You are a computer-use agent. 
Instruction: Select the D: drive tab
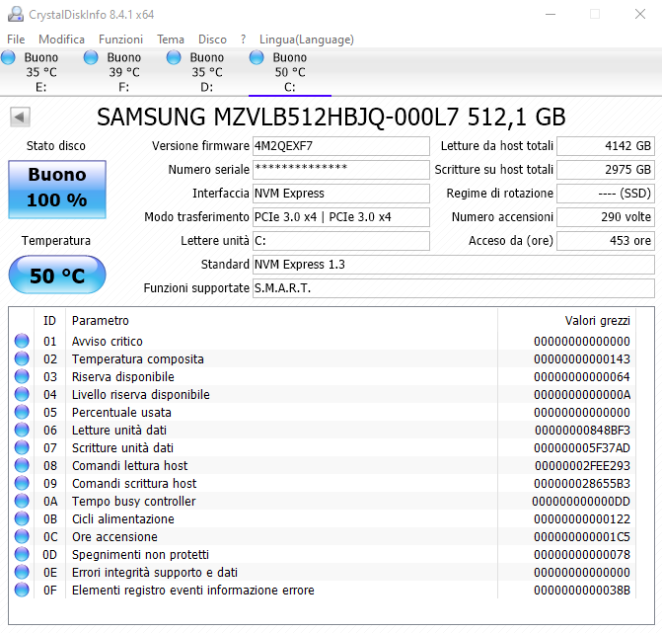206,72
